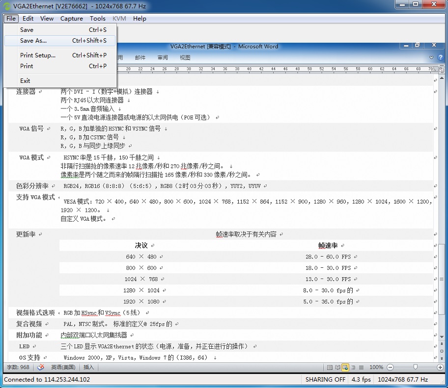Toggle the ruler button above the scrollbar
This screenshot has height=388, width=448.
441,69
